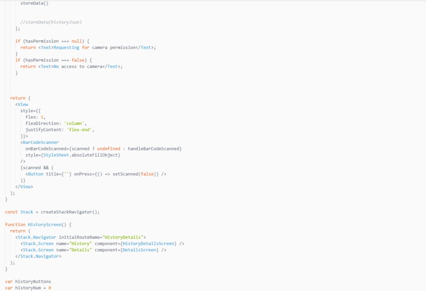Select the 'Requesting for camera permission' text line
Screen dimensions: 426x291
click(88, 47)
